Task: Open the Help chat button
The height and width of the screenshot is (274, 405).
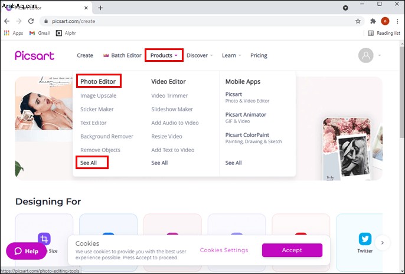Action: coord(27,251)
